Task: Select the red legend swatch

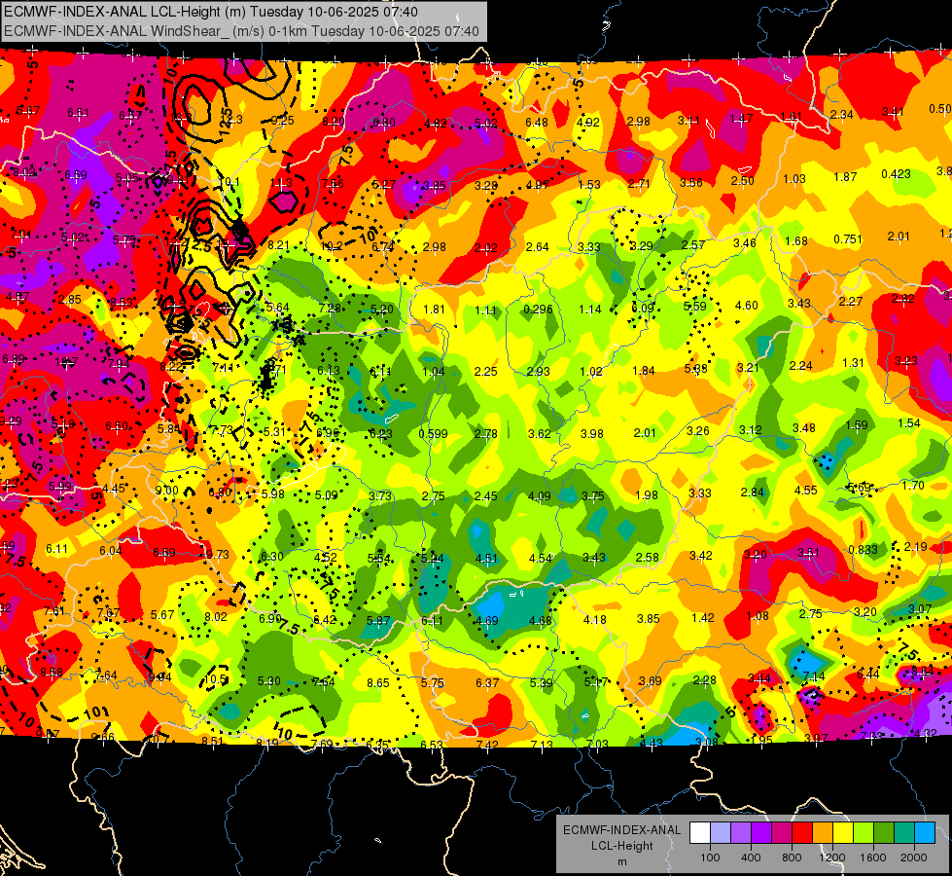Action: pos(802,833)
